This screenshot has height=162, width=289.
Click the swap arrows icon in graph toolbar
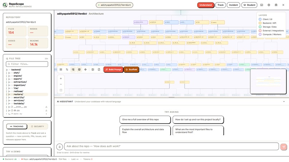coord(67,69)
